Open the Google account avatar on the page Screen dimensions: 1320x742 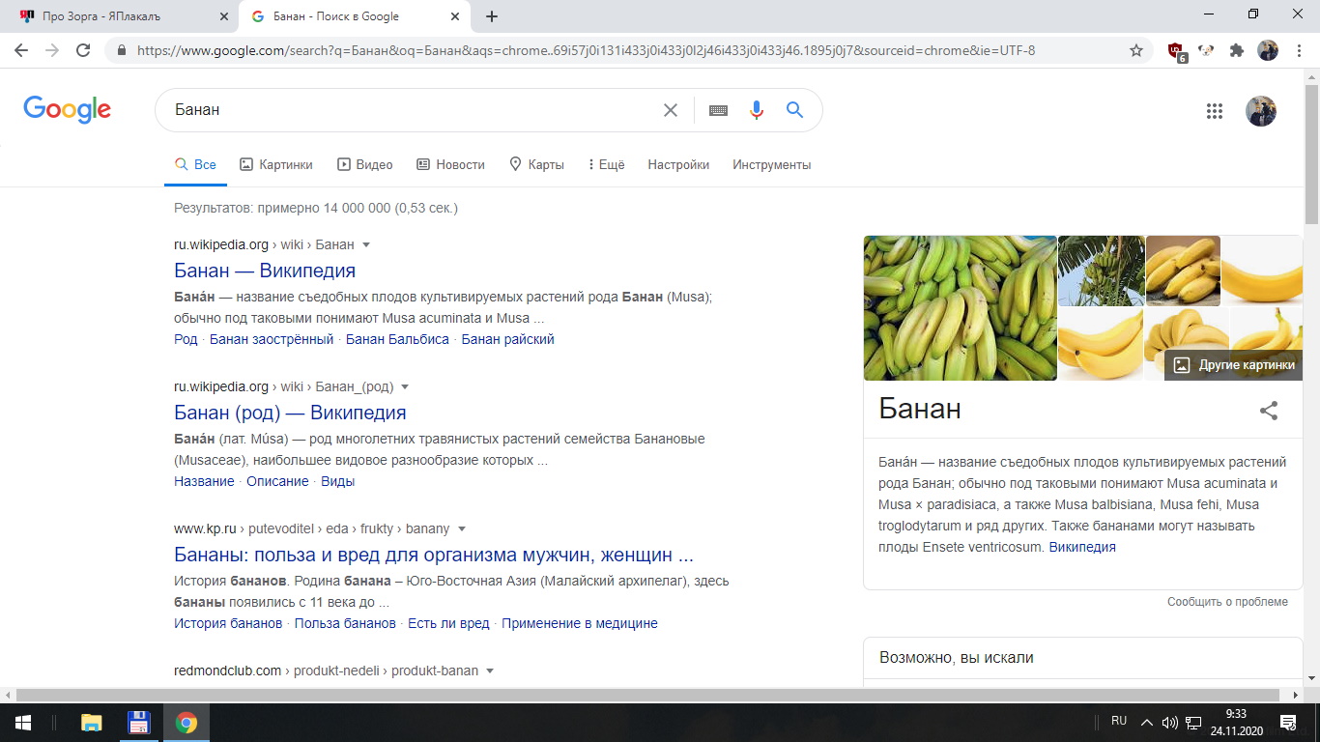click(x=1261, y=111)
